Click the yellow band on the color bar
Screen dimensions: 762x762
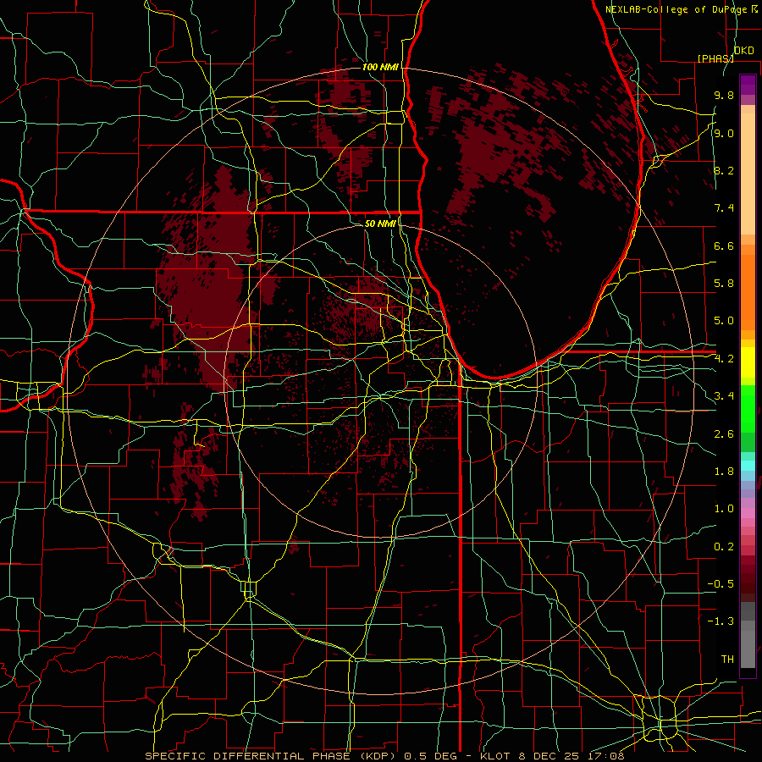(x=748, y=362)
